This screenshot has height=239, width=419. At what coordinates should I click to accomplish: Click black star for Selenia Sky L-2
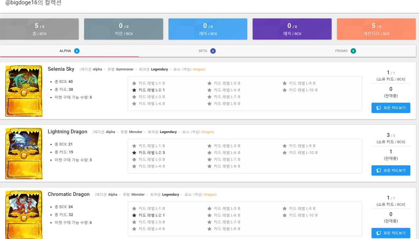134,90
